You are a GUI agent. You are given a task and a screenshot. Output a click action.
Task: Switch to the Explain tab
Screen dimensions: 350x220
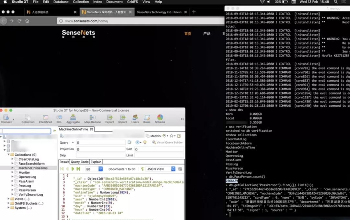[x=96, y=162]
